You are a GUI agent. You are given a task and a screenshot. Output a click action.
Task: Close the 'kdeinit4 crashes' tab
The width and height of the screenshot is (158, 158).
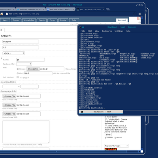click(x=44, y=9)
